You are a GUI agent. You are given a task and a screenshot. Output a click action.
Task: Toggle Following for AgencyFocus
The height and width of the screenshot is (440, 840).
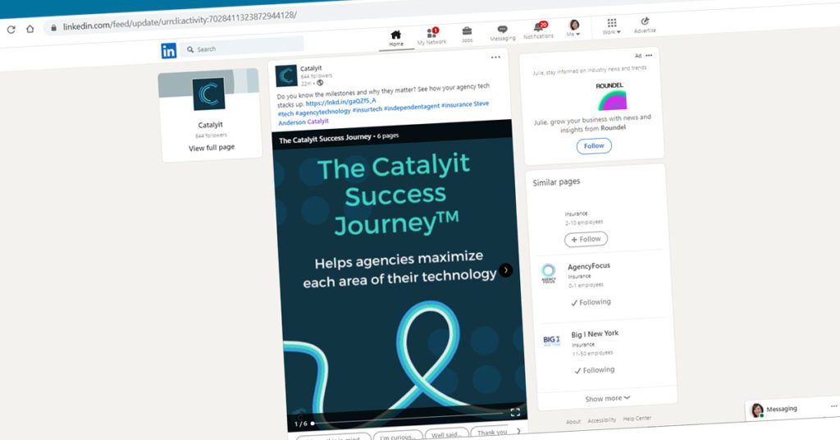click(591, 302)
